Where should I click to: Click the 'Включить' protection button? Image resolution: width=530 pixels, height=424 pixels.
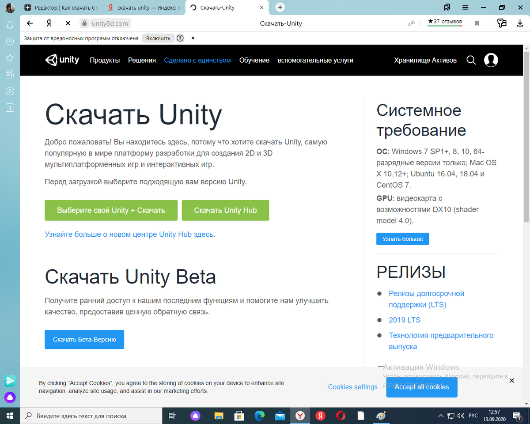coord(158,38)
